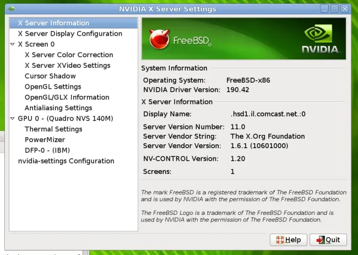The image size is (358, 255).
Task: Click the System Information section heading
Action: point(174,68)
